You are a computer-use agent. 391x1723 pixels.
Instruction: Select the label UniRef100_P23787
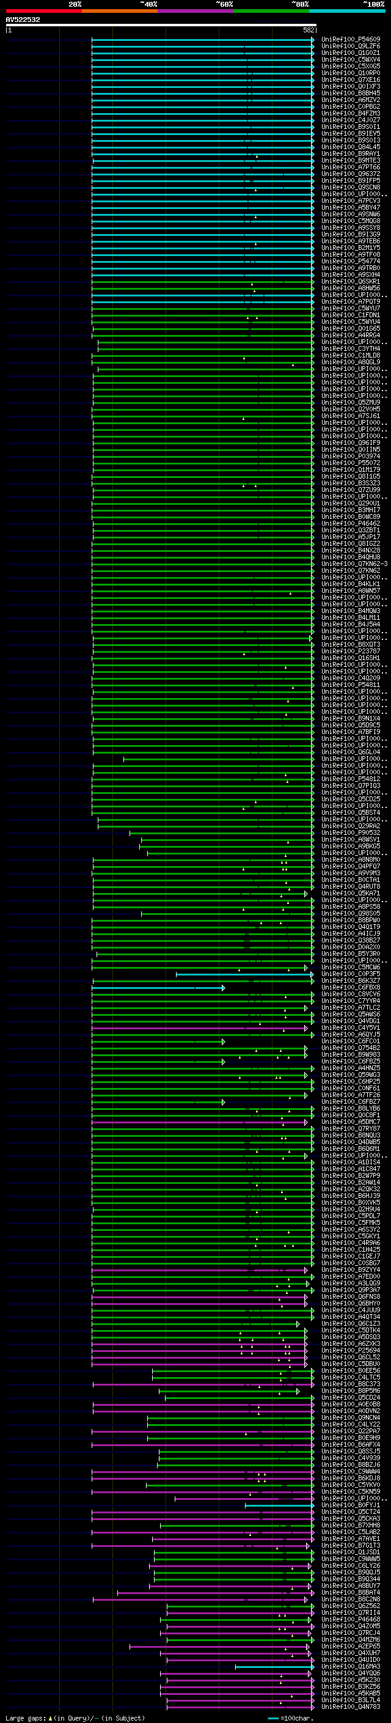click(350, 651)
